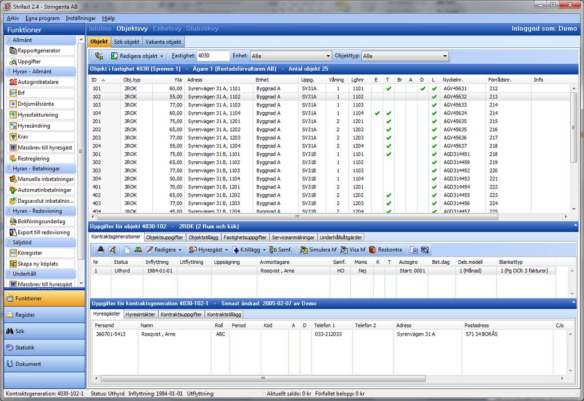
Task: Click the blank new document icon
Action: pyautogui.click(x=127, y=249)
